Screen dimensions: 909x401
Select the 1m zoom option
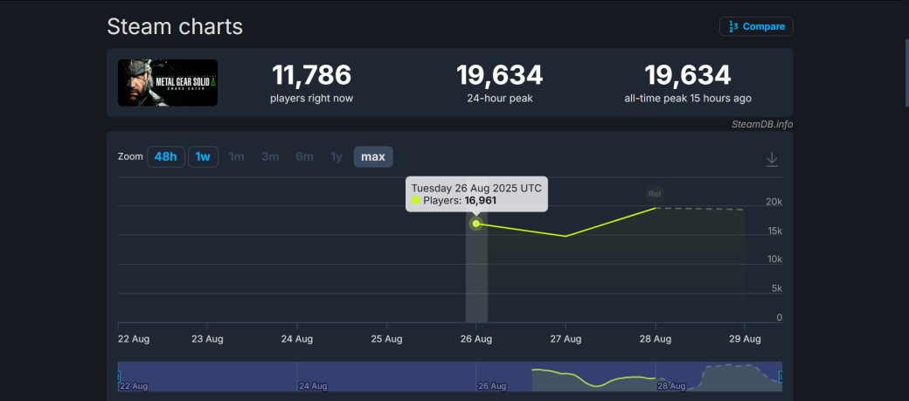coord(236,157)
